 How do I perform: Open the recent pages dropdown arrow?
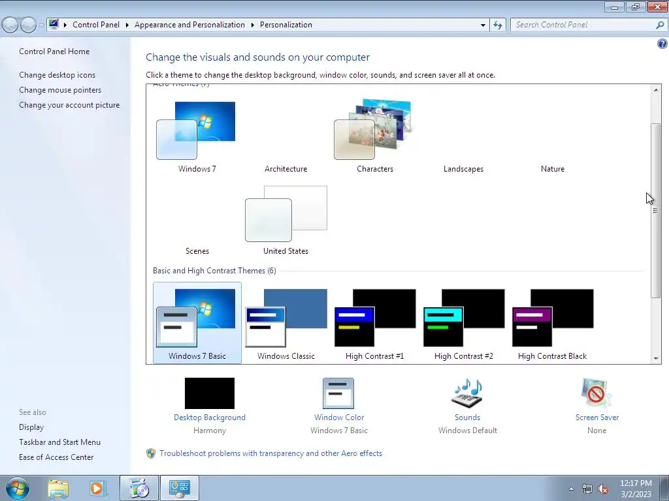click(41, 25)
